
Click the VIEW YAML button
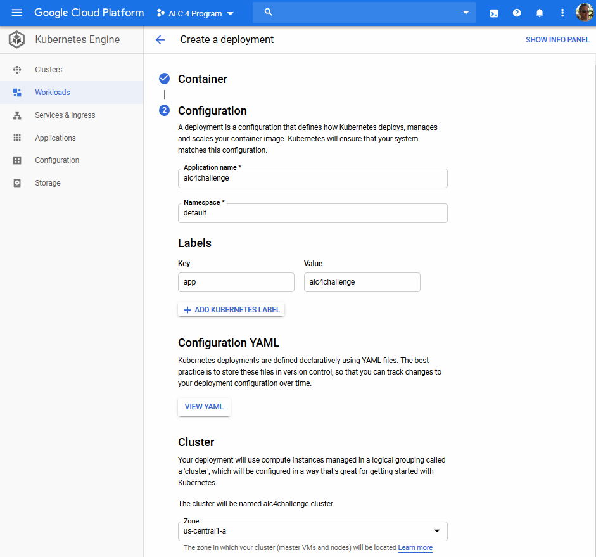click(x=204, y=407)
